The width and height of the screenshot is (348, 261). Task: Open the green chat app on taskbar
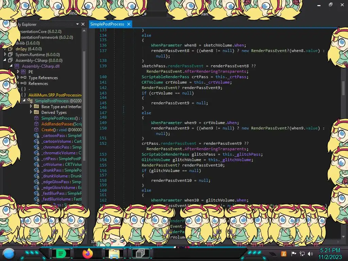pyautogui.click(x=61, y=253)
